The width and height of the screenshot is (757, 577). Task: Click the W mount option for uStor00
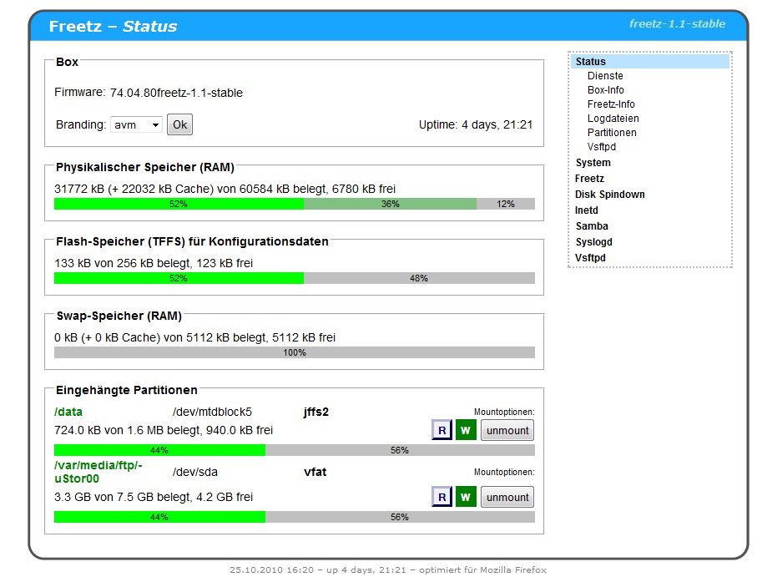[465, 497]
